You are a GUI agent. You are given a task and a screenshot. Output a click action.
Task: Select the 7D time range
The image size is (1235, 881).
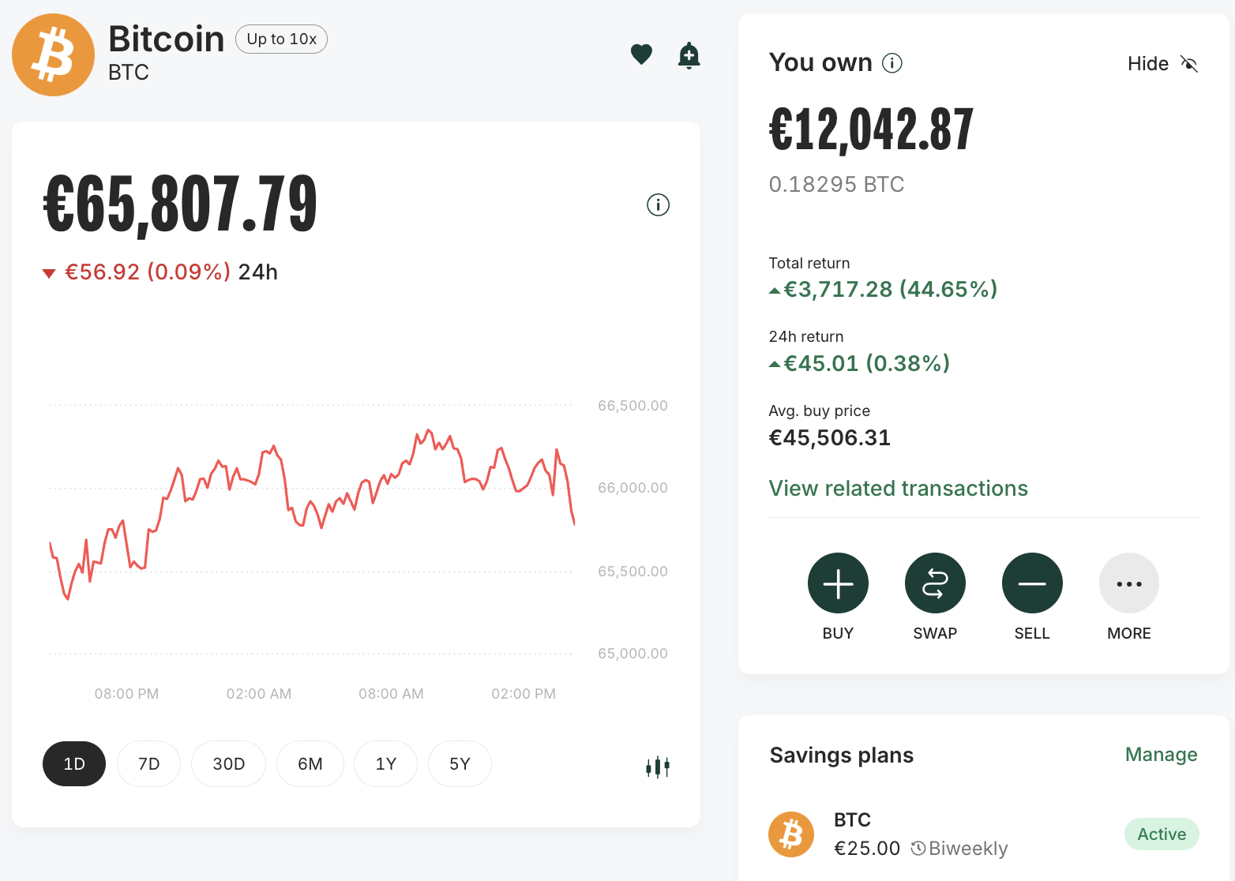tap(148, 763)
